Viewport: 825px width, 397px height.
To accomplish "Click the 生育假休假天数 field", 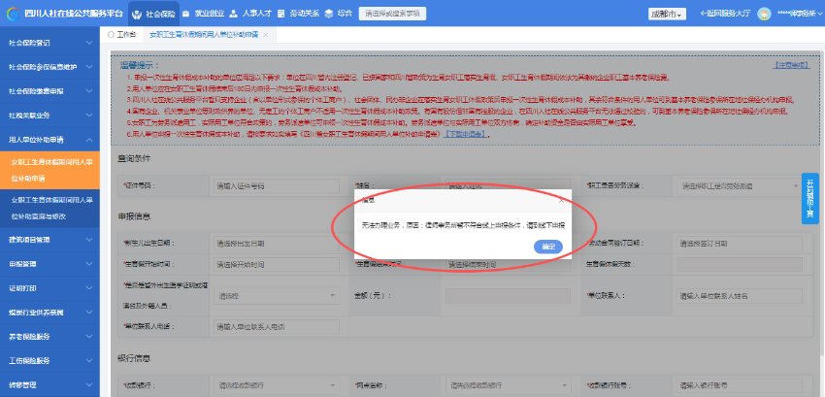I will click(739, 264).
